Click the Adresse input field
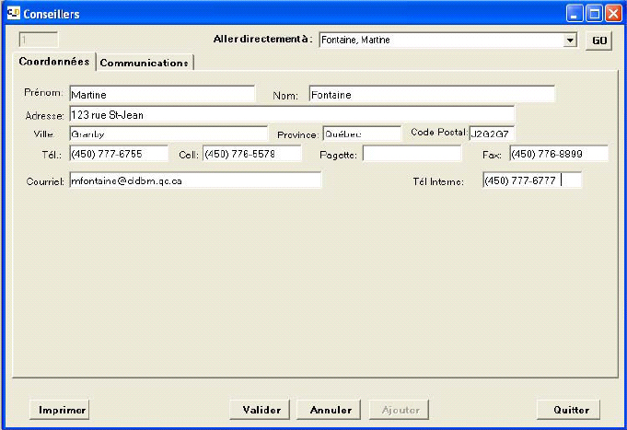The width and height of the screenshot is (627, 430). [x=290, y=115]
